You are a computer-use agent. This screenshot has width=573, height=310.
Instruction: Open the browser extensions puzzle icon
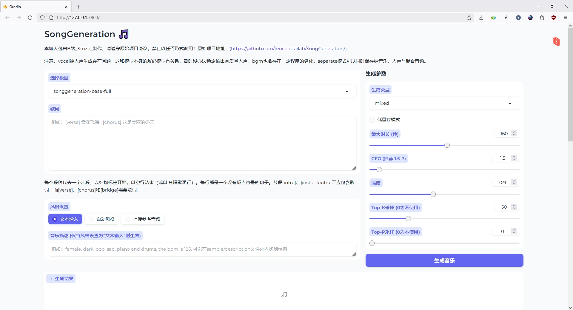point(542,18)
